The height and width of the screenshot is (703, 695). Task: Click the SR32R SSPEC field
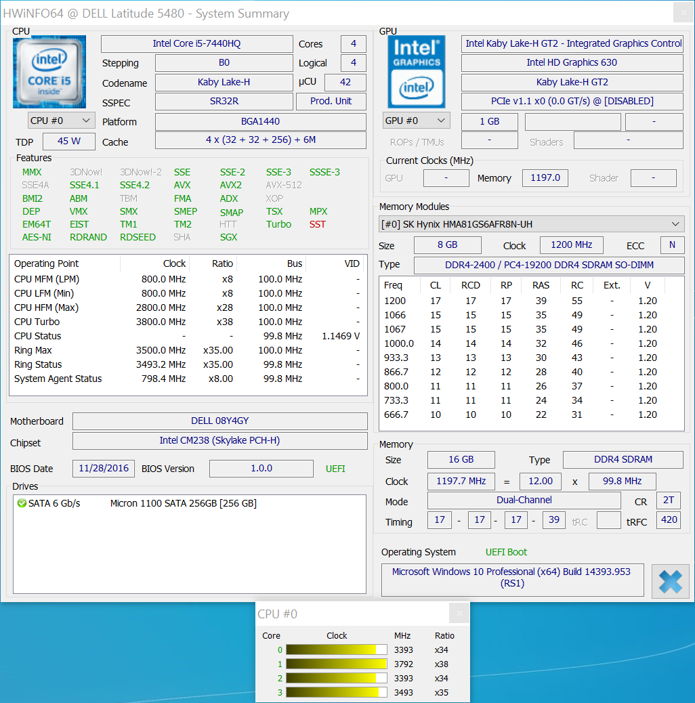coord(224,102)
